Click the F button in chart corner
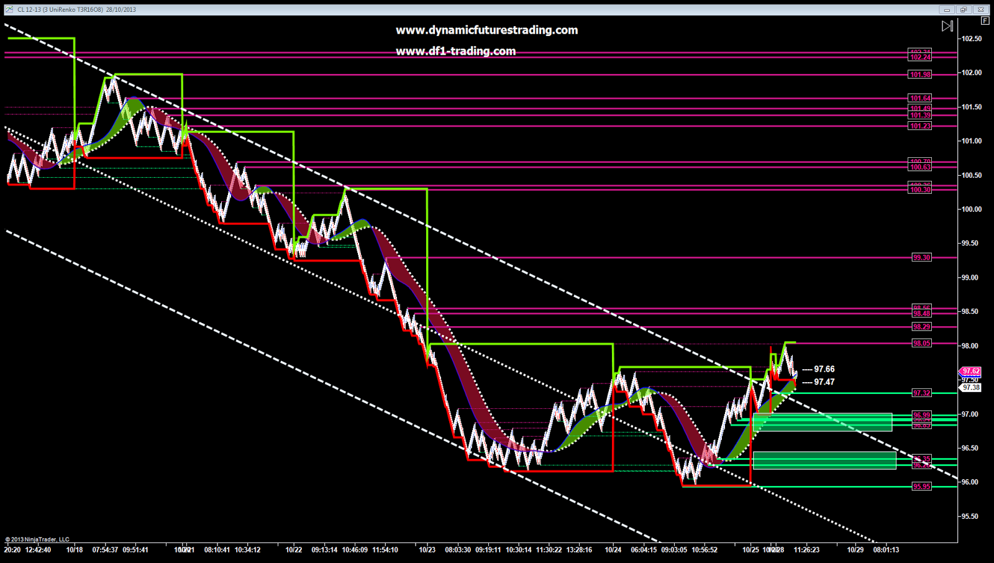The image size is (994, 563). click(x=985, y=21)
